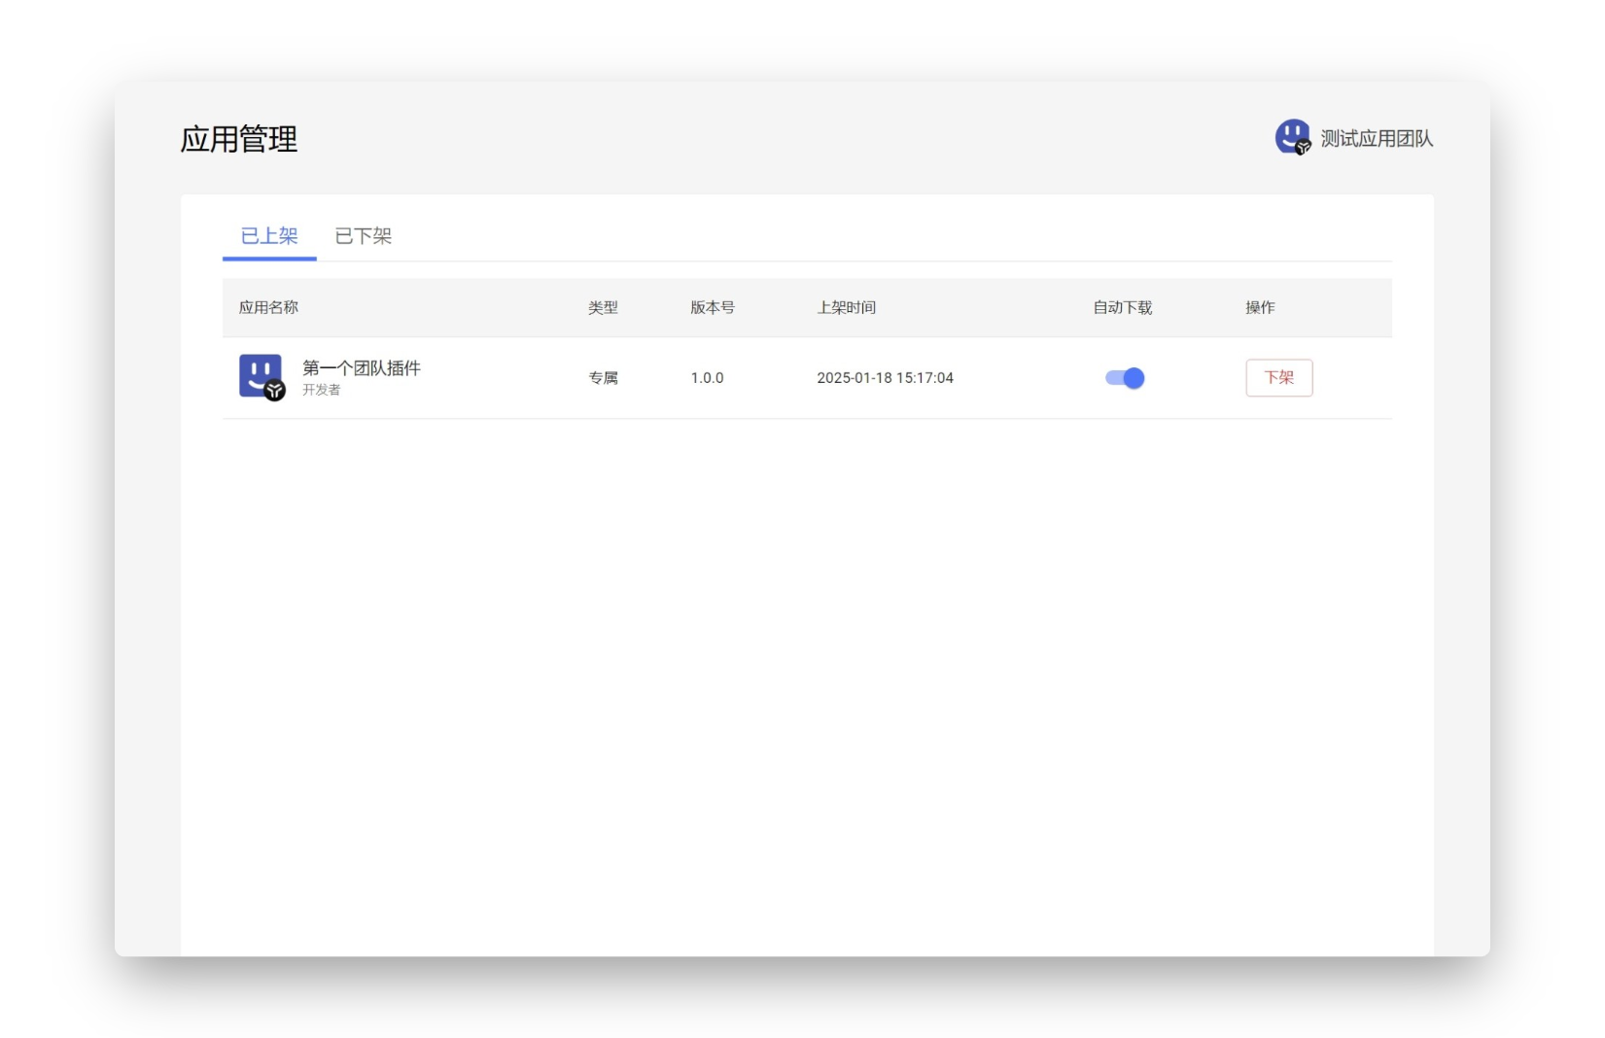Open the plugin named 第一个团队插件
Image resolution: width=1605 pixels, height=1038 pixels.
[361, 368]
